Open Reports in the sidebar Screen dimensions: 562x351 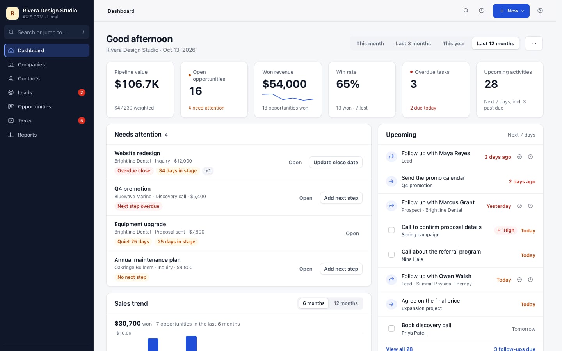coord(47,135)
